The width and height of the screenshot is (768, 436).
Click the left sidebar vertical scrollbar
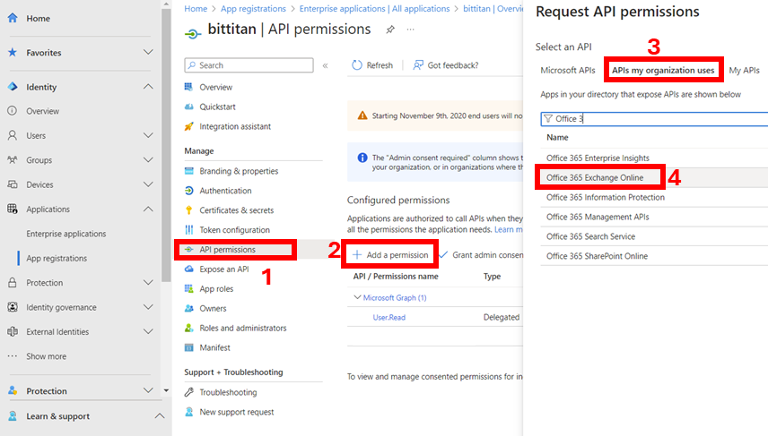click(166, 147)
